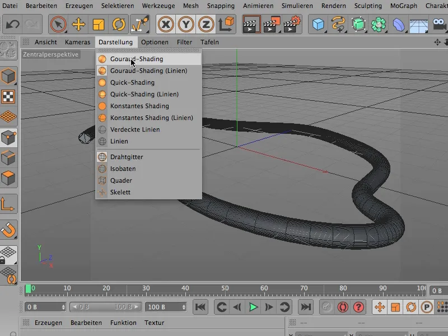Play animation forward
The image size is (448, 336).
(x=253, y=307)
